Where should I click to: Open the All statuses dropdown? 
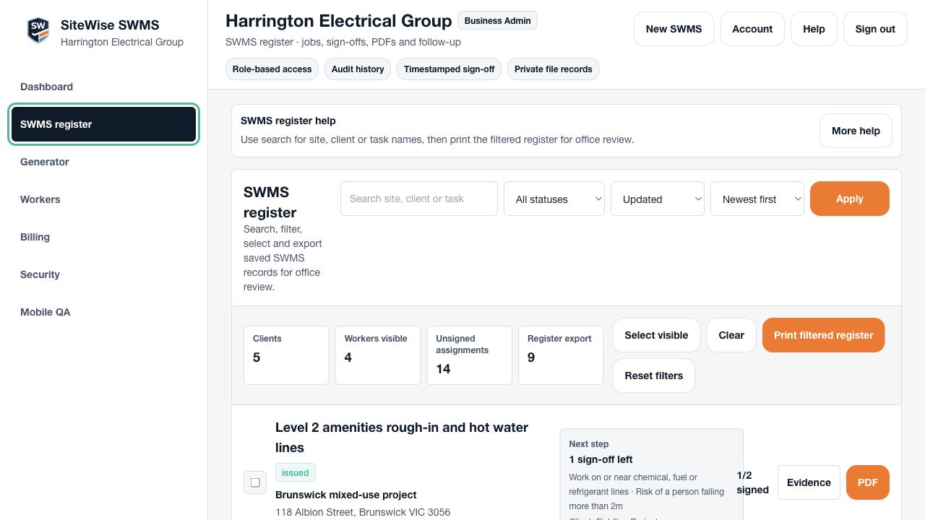[554, 199]
